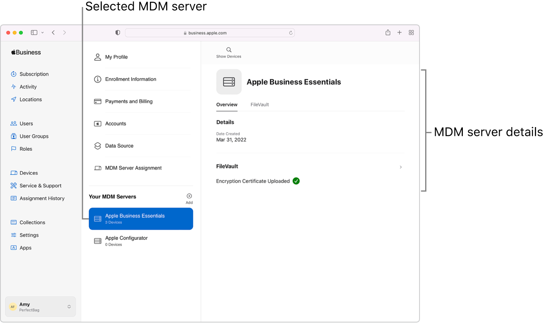
Task: Open the Activity section
Action: (28, 87)
